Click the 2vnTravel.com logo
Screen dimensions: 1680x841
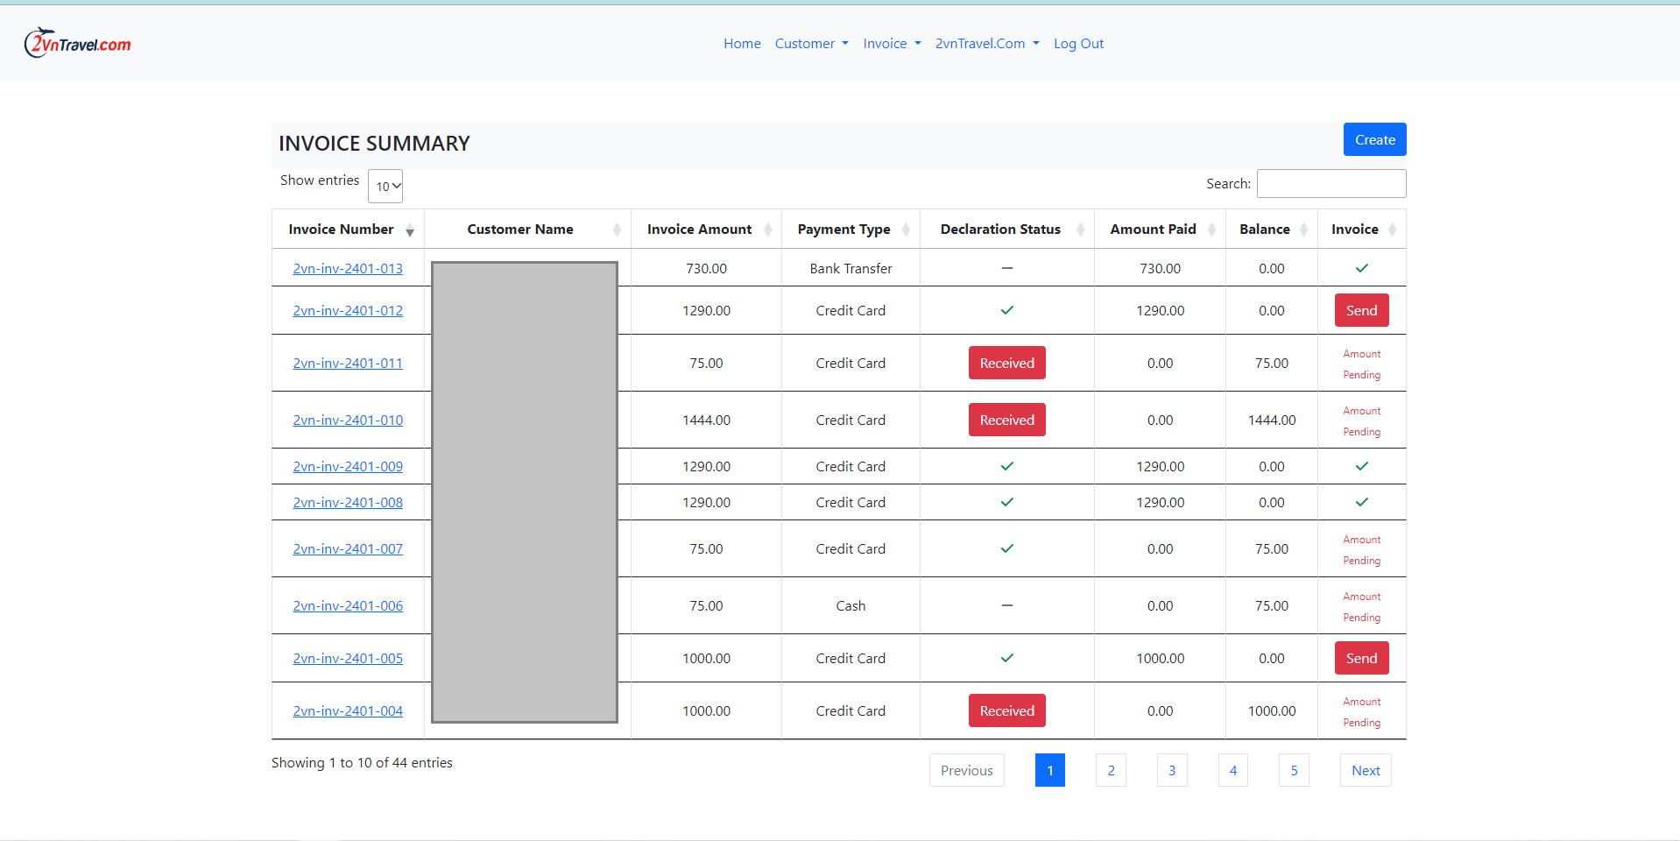[x=77, y=42]
